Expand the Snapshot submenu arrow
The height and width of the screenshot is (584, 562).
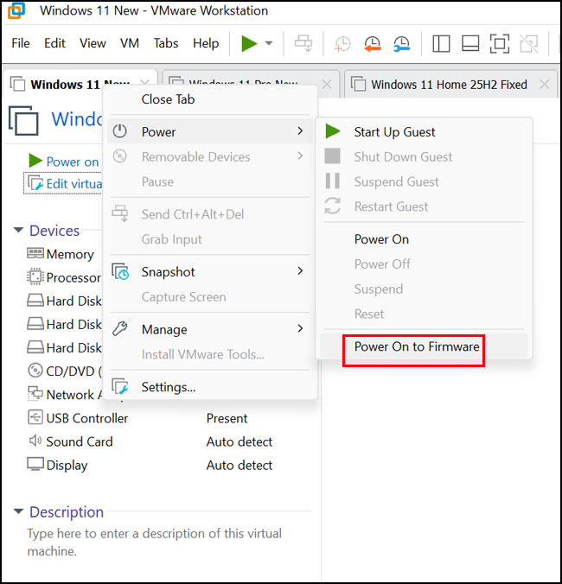click(x=300, y=270)
